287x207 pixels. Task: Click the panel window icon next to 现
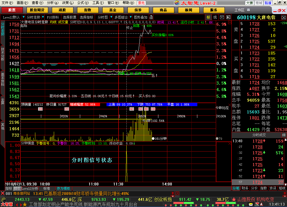pyautogui.click(x=222, y=17)
